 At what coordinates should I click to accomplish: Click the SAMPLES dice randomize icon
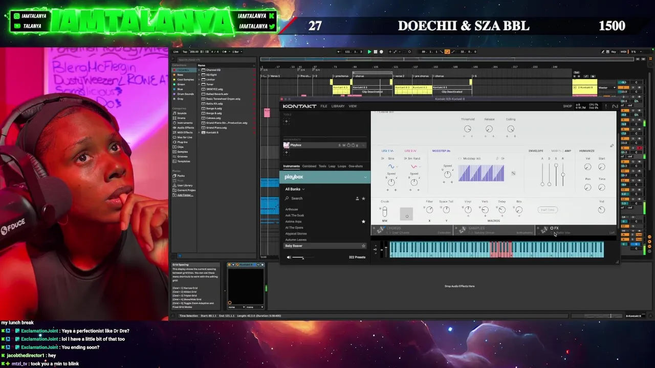[463, 229]
